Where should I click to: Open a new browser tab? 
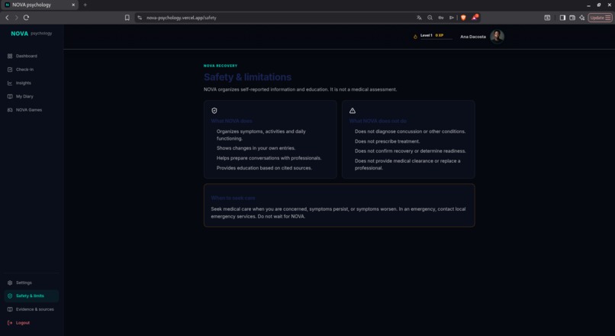[85, 5]
